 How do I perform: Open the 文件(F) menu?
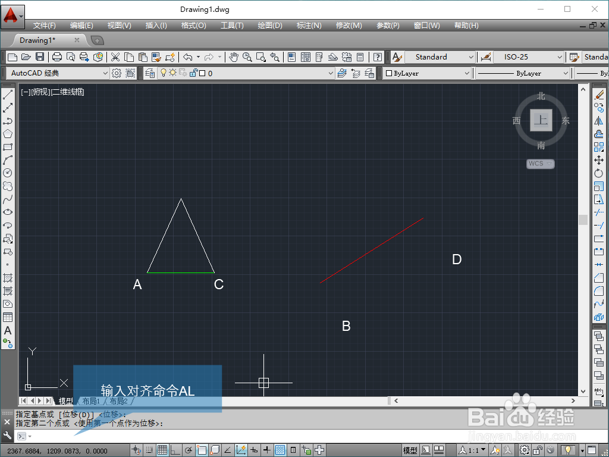44,25
